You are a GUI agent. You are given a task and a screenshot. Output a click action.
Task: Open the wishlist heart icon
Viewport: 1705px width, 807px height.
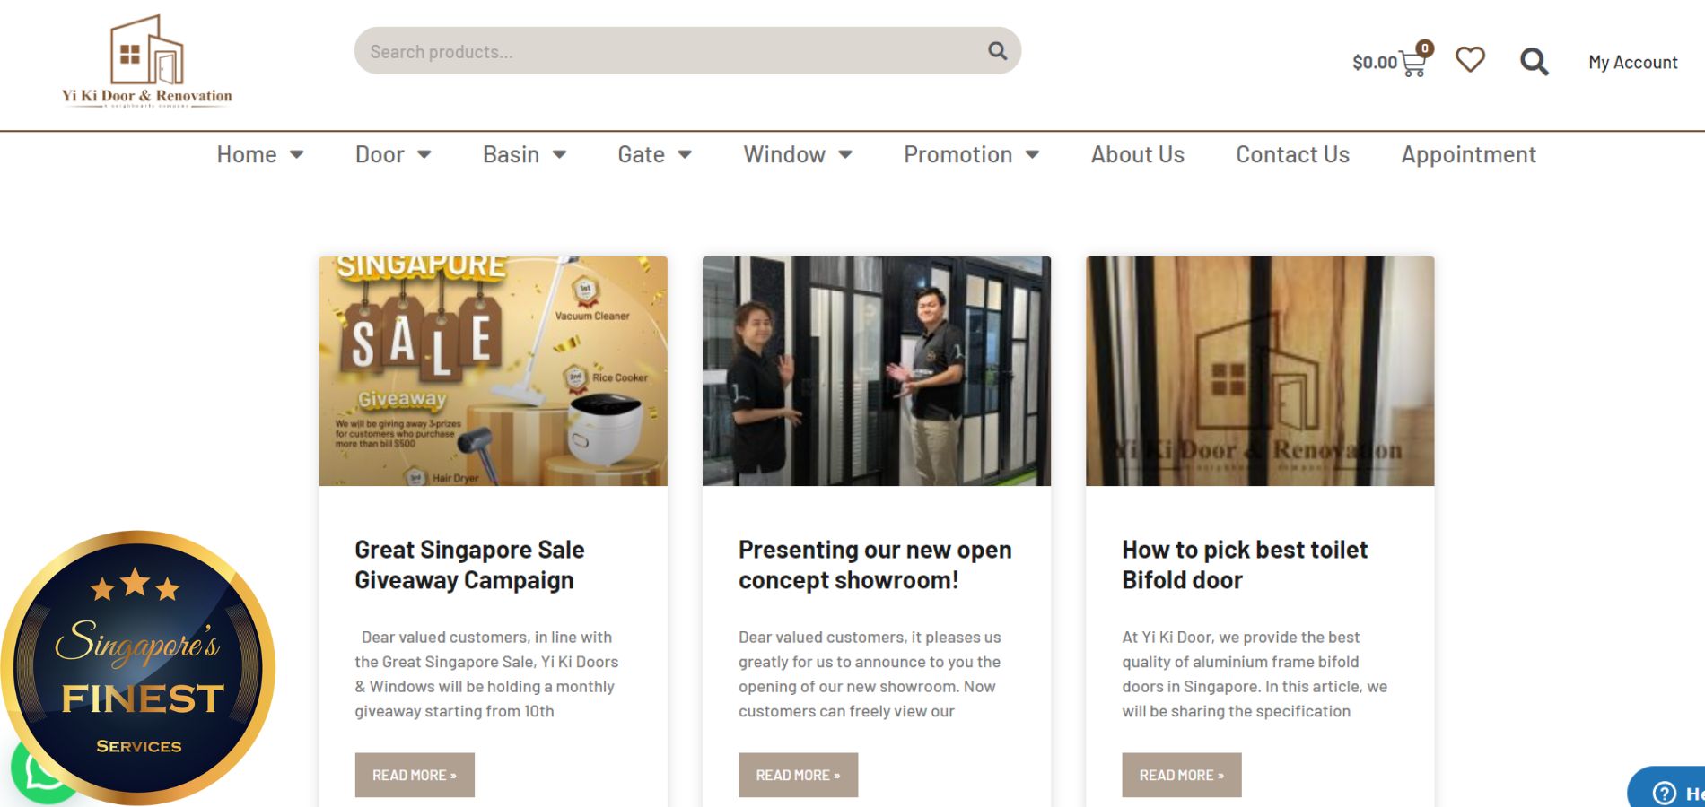click(x=1470, y=60)
